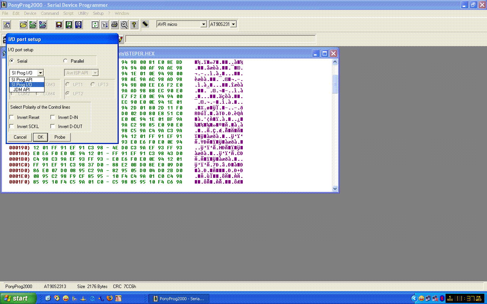Open program (P) file folder icon
This screenshot has height=304, width=487.
coord(33,25)
